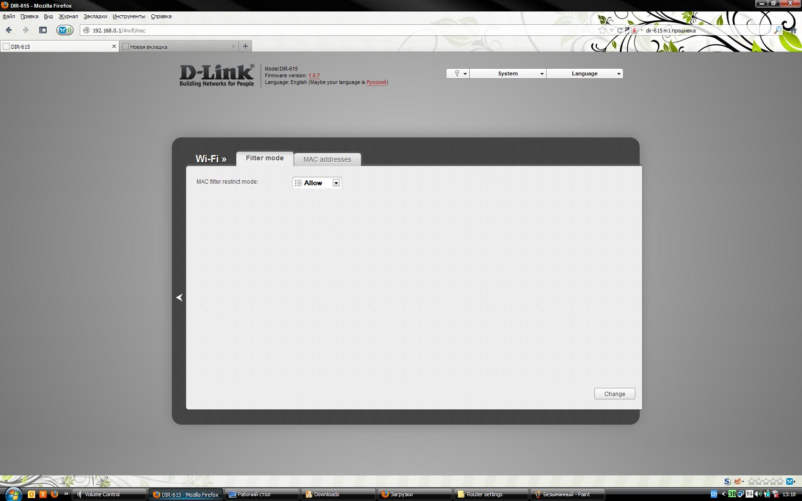Select the Новая вкладка browser tab
The image size is (802, 501).
[179, 46]
